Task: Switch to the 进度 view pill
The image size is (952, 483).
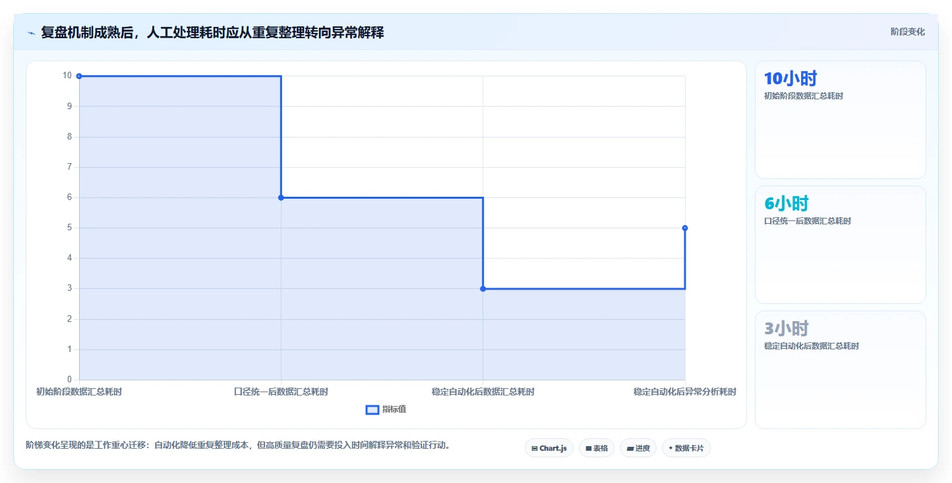Action: pos(638,448)
